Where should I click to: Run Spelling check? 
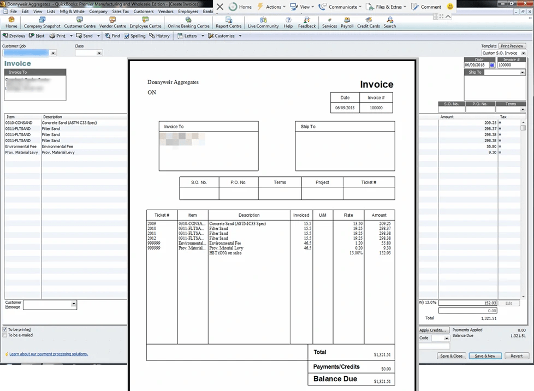(135, 35)
